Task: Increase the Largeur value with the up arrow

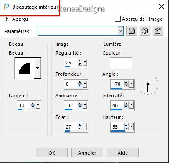Action: pos(33,104)
